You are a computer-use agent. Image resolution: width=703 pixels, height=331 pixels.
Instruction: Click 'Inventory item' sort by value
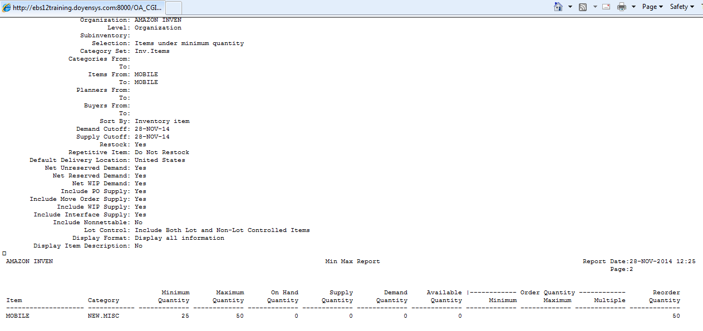point(162,121)
